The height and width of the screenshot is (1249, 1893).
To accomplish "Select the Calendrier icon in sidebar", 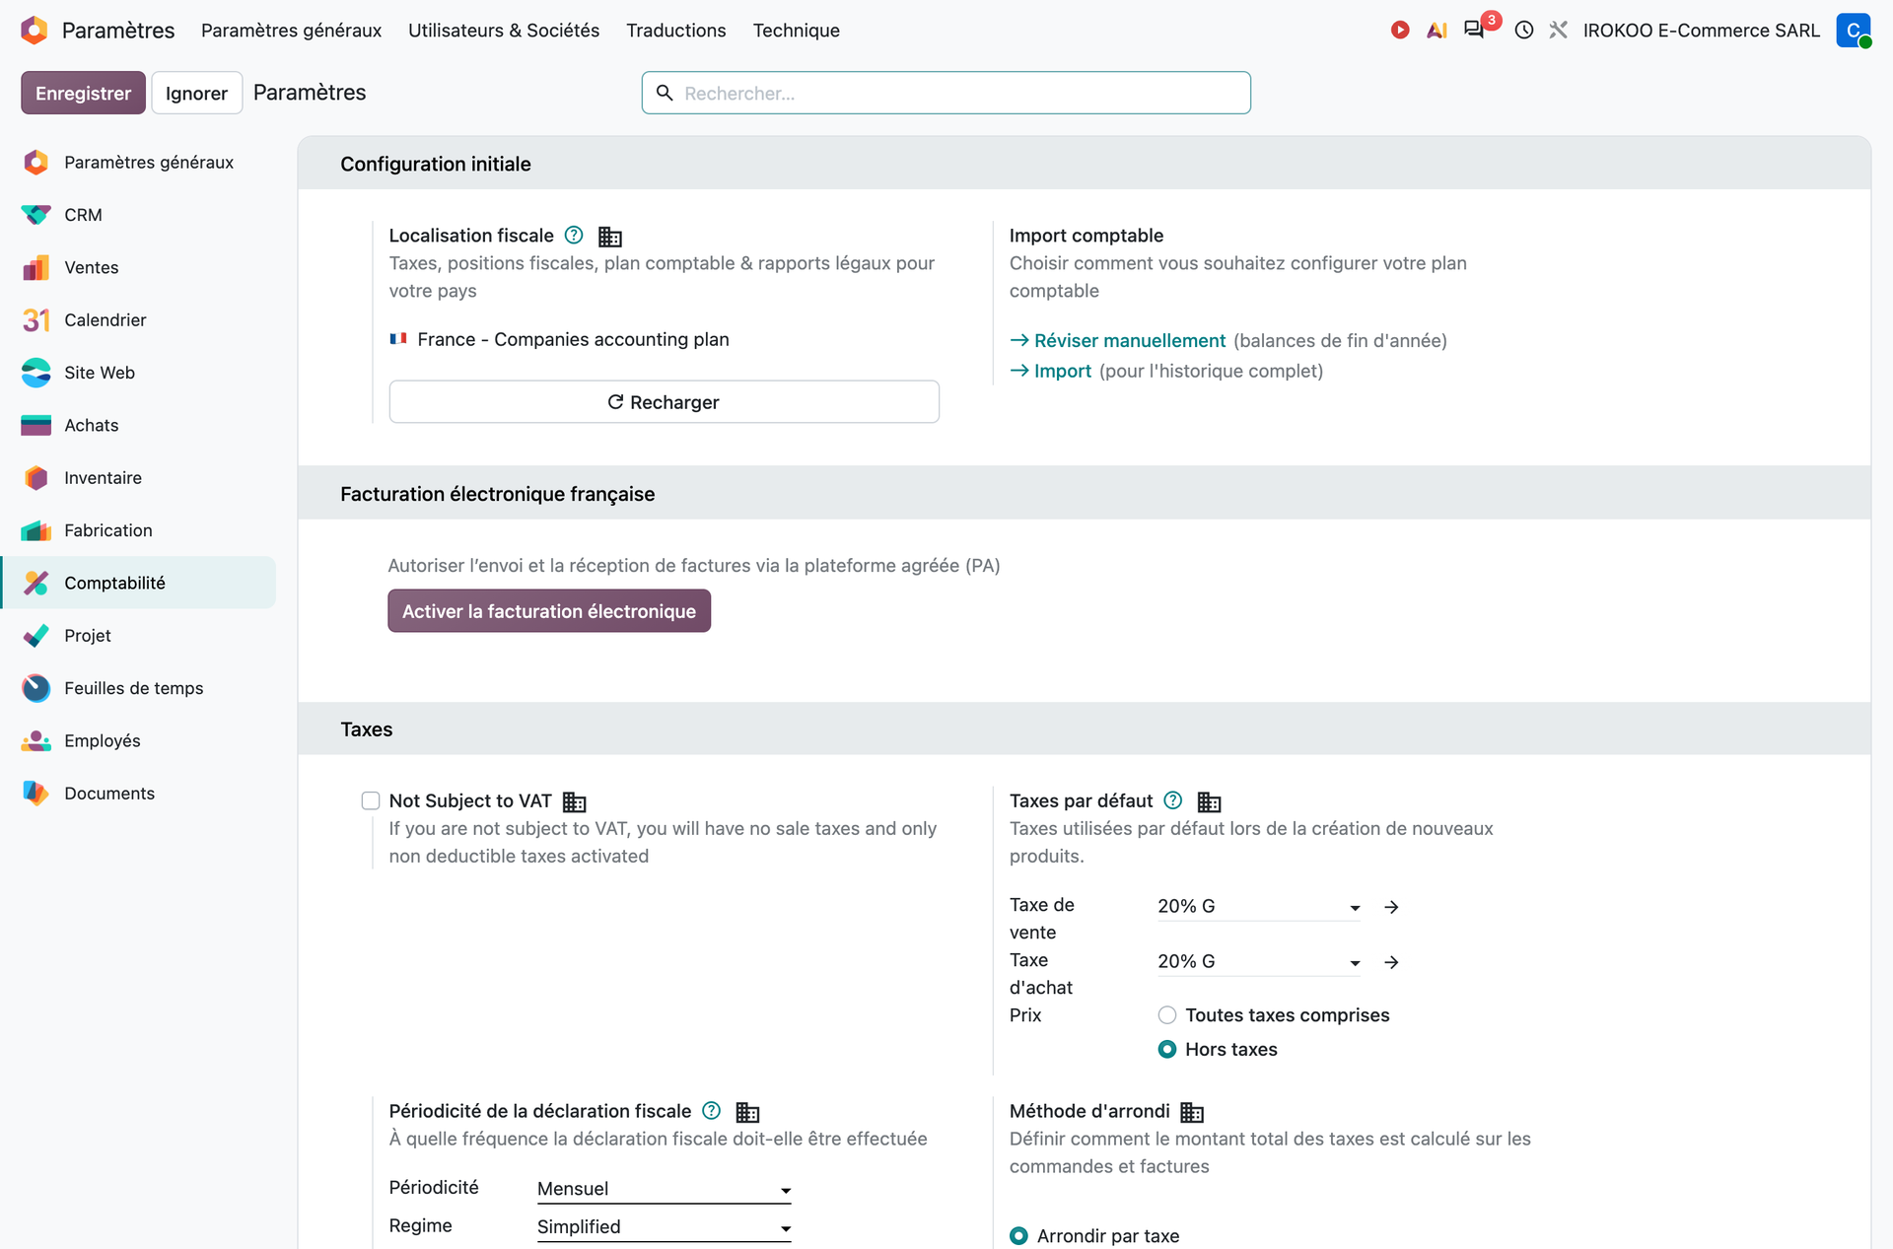I will (x=36, y=320).
